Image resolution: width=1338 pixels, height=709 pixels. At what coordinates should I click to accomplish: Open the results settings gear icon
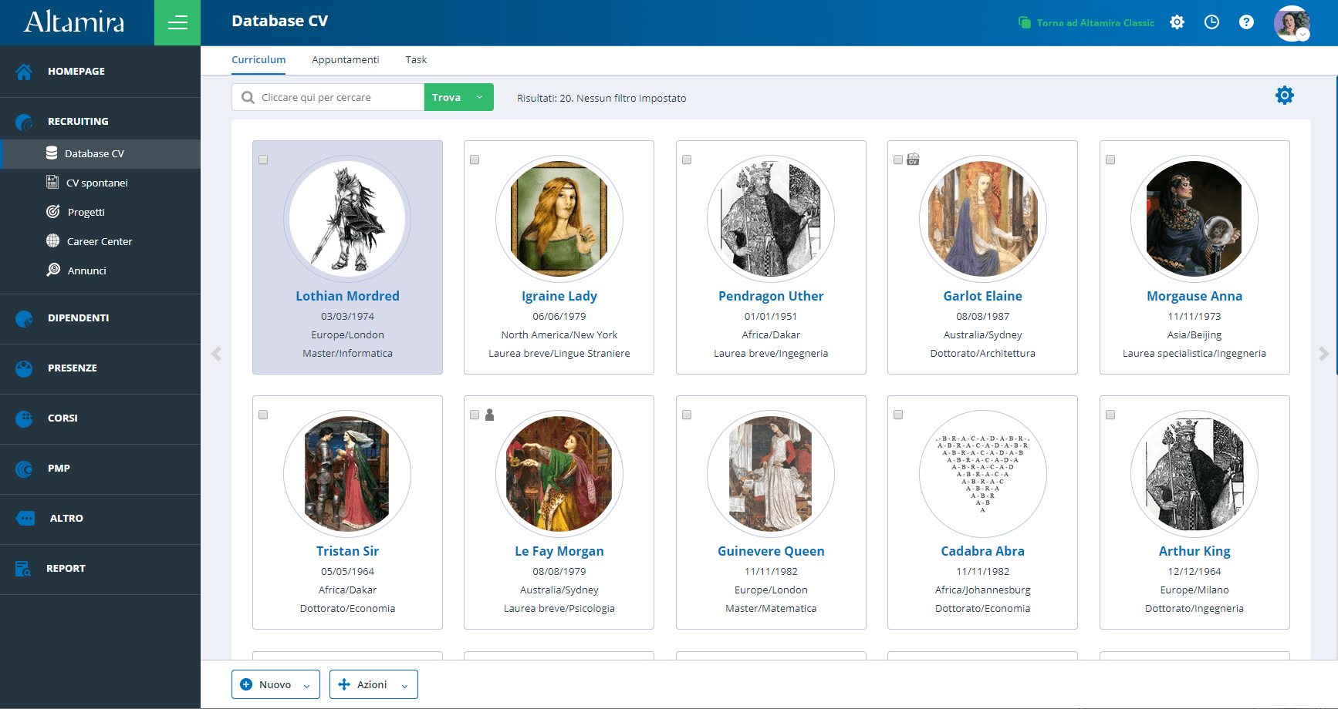click(x=1285, y=95)
